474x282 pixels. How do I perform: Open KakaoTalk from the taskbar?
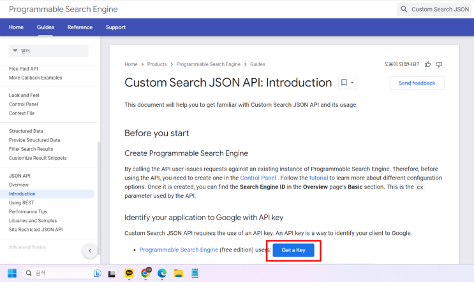point(129,273)
